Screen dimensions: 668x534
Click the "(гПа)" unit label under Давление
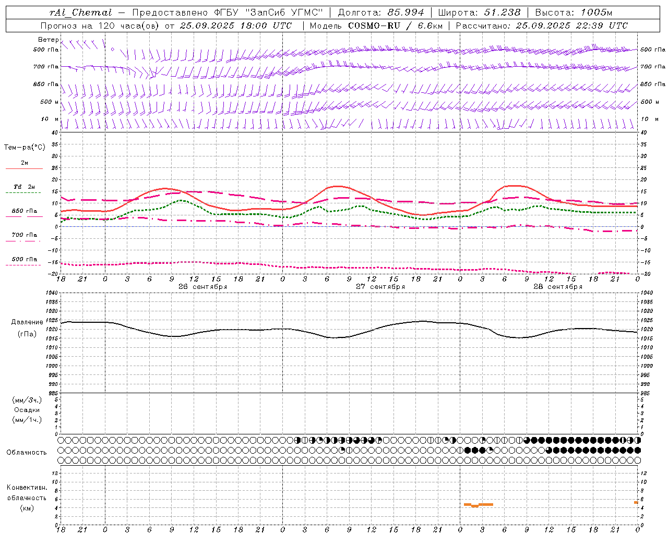click(27, 334)
